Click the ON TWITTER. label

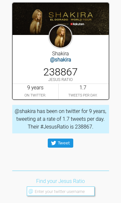pyautogui.click(x=35, y=95)
